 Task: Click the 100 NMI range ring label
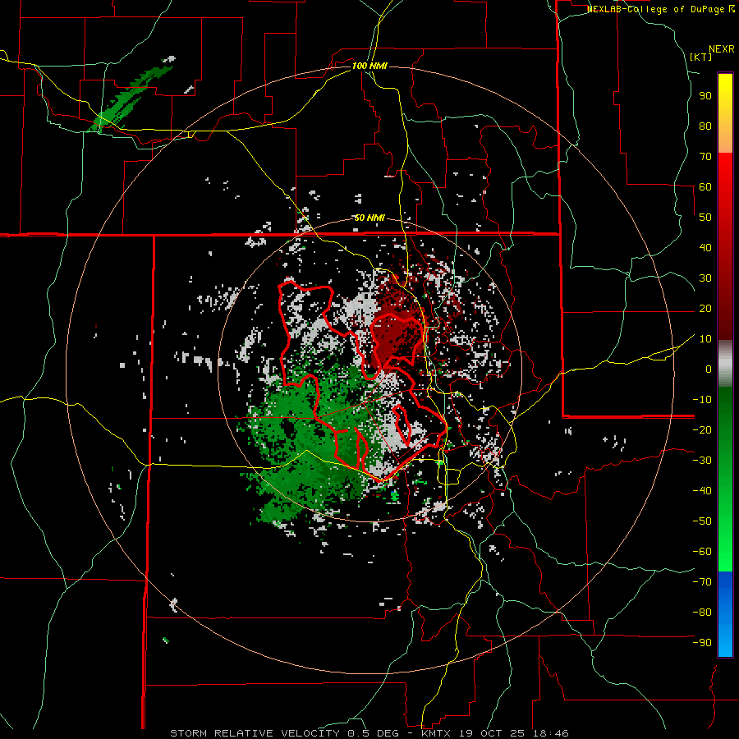(369, 66)
